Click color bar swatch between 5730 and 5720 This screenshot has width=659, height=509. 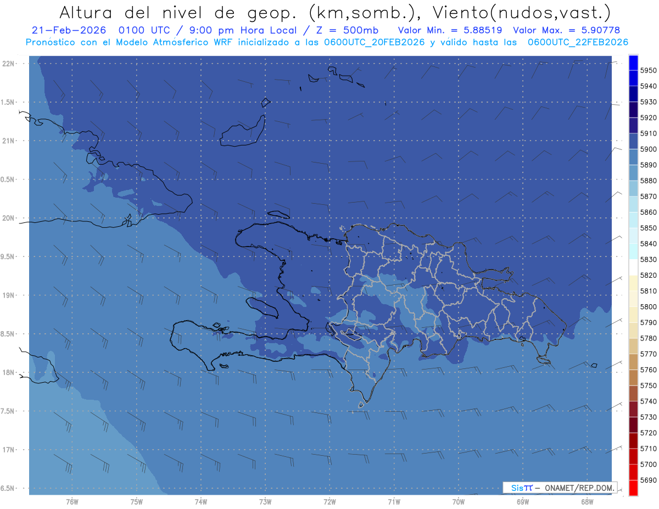coord(633,424)
